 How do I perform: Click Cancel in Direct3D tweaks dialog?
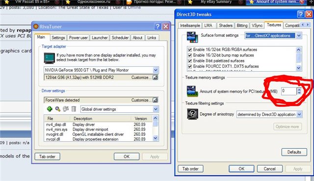[x=270, y=169]
